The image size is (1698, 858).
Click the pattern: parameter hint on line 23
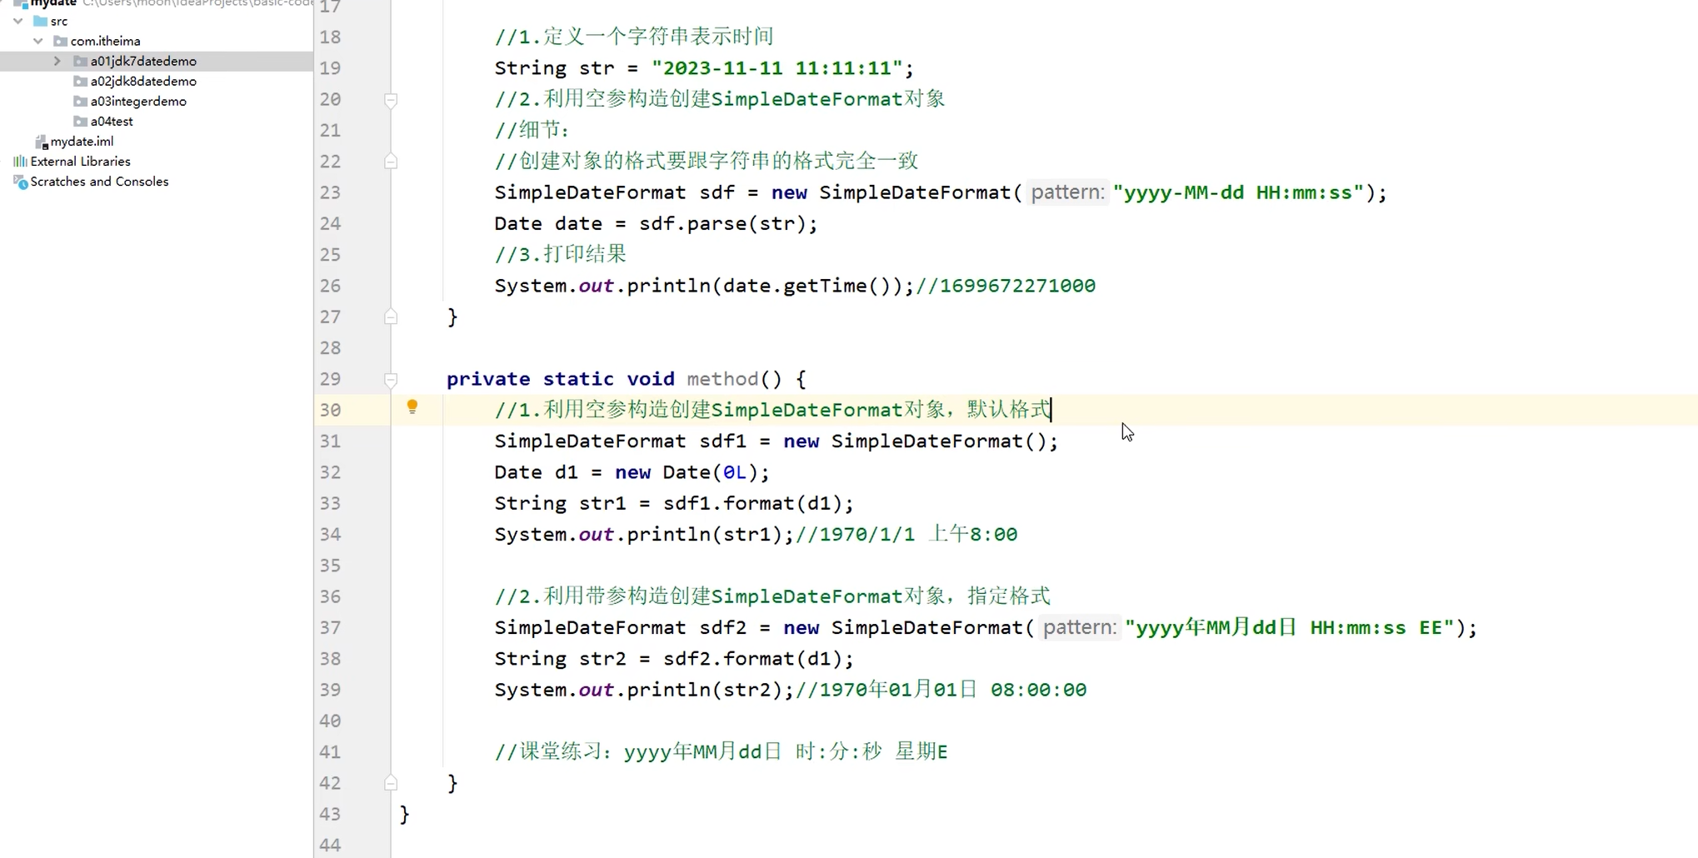coord(1066,192)
